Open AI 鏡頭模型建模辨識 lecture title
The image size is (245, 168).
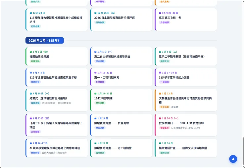(55, 148)
